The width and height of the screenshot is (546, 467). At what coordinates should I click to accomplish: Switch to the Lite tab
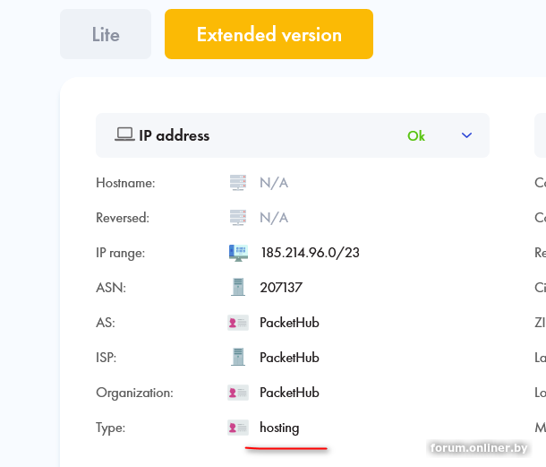pos(106,35)
